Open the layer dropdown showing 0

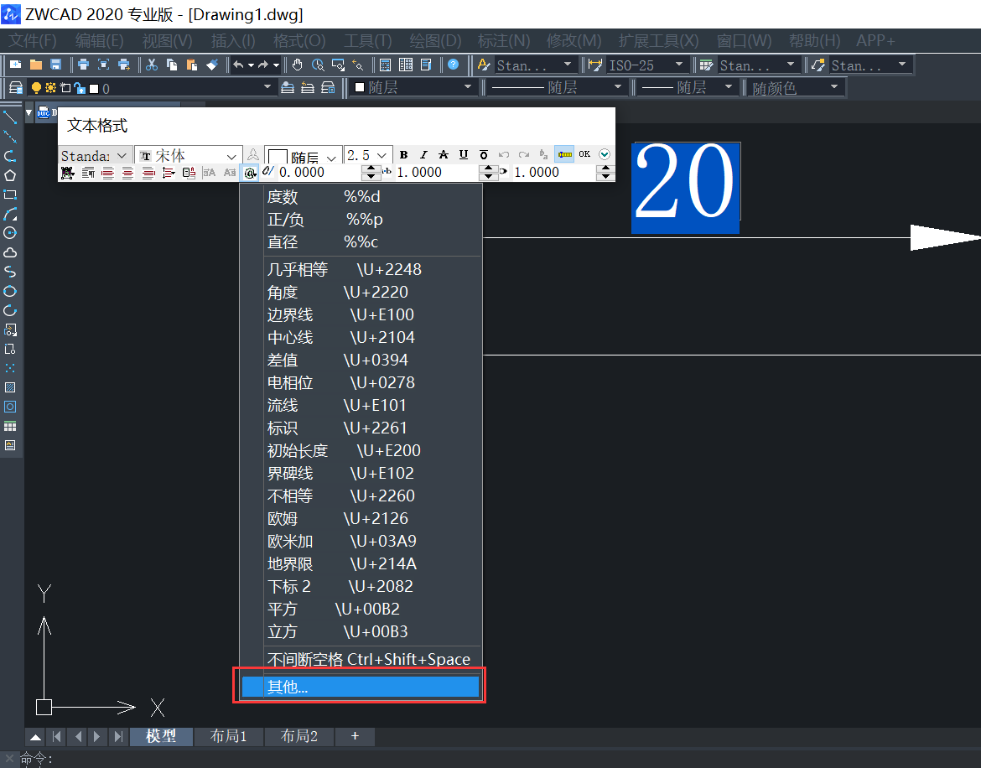click(x=267, y=87)
